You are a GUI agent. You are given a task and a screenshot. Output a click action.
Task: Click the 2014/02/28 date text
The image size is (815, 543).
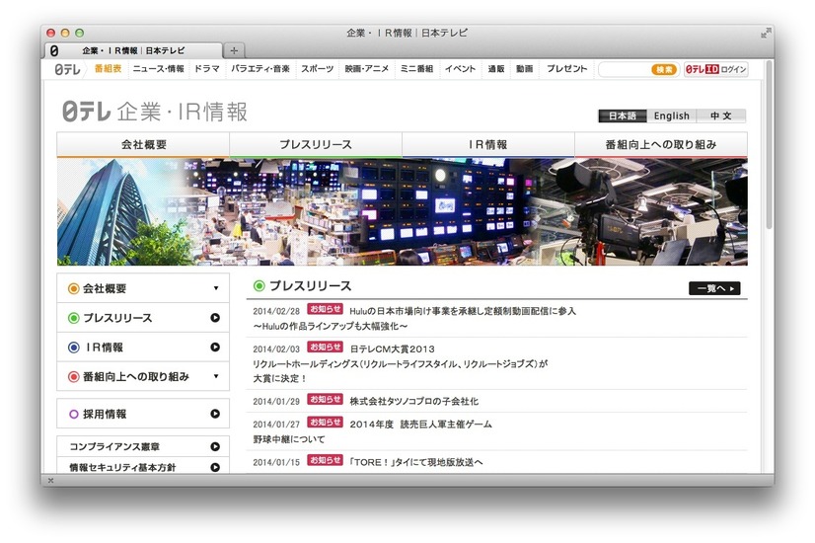276,311
